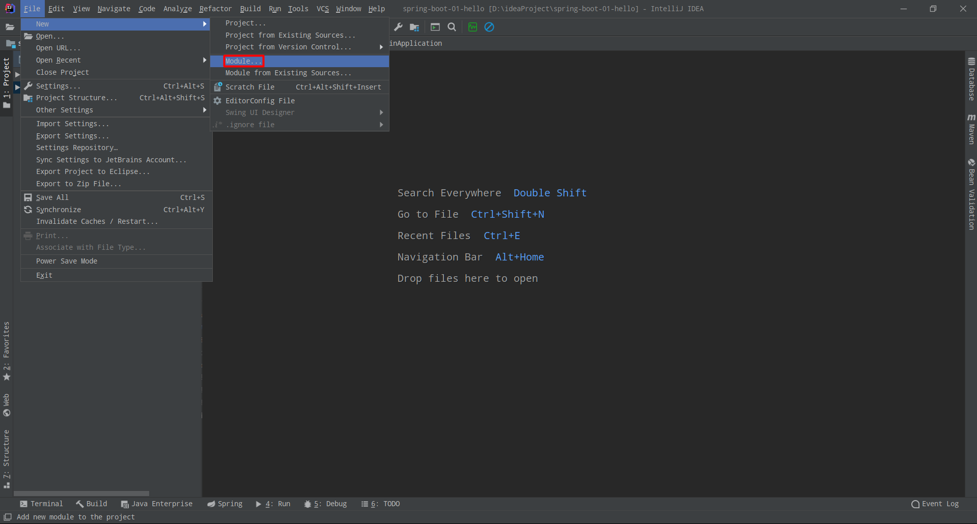
Task: Open the Spring tool window
Action: 225,504
